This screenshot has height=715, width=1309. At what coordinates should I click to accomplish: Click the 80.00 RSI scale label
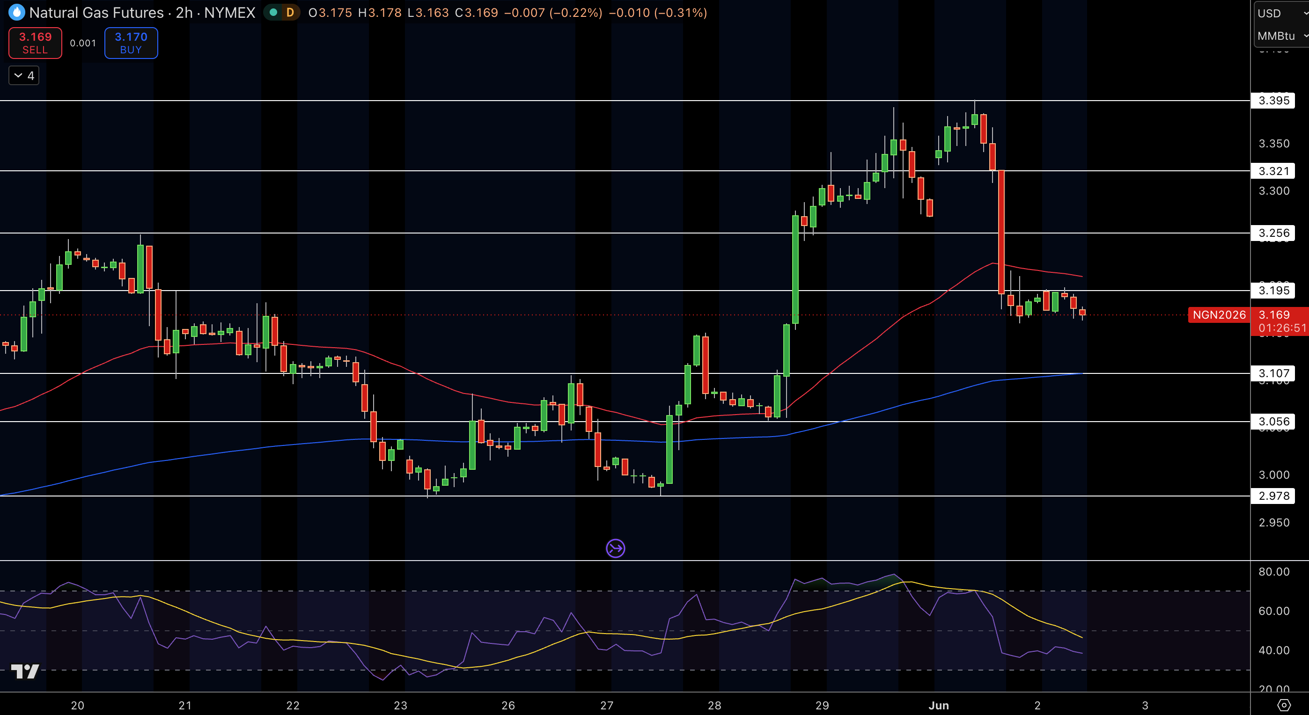(x=1273, y=572)
